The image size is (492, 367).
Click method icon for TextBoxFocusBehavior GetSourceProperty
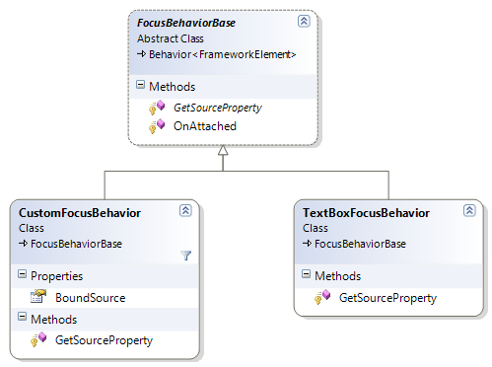[322, 297]
